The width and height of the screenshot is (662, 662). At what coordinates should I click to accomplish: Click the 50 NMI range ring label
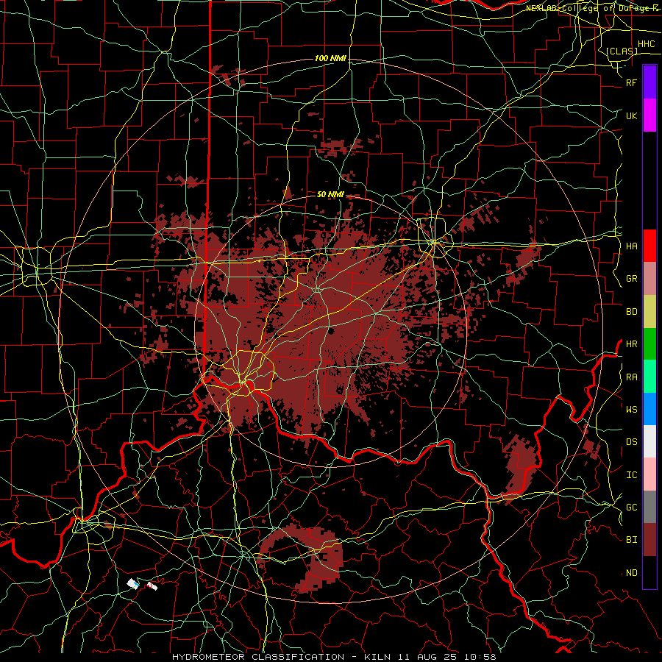click(x=330, y=194)
